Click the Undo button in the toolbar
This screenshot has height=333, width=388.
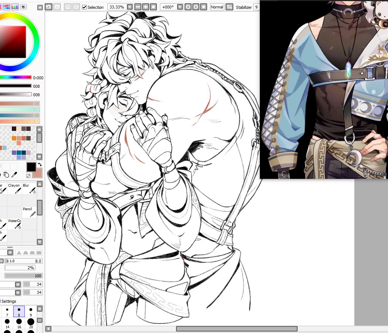pyautogui.click(x=48, y=7)
